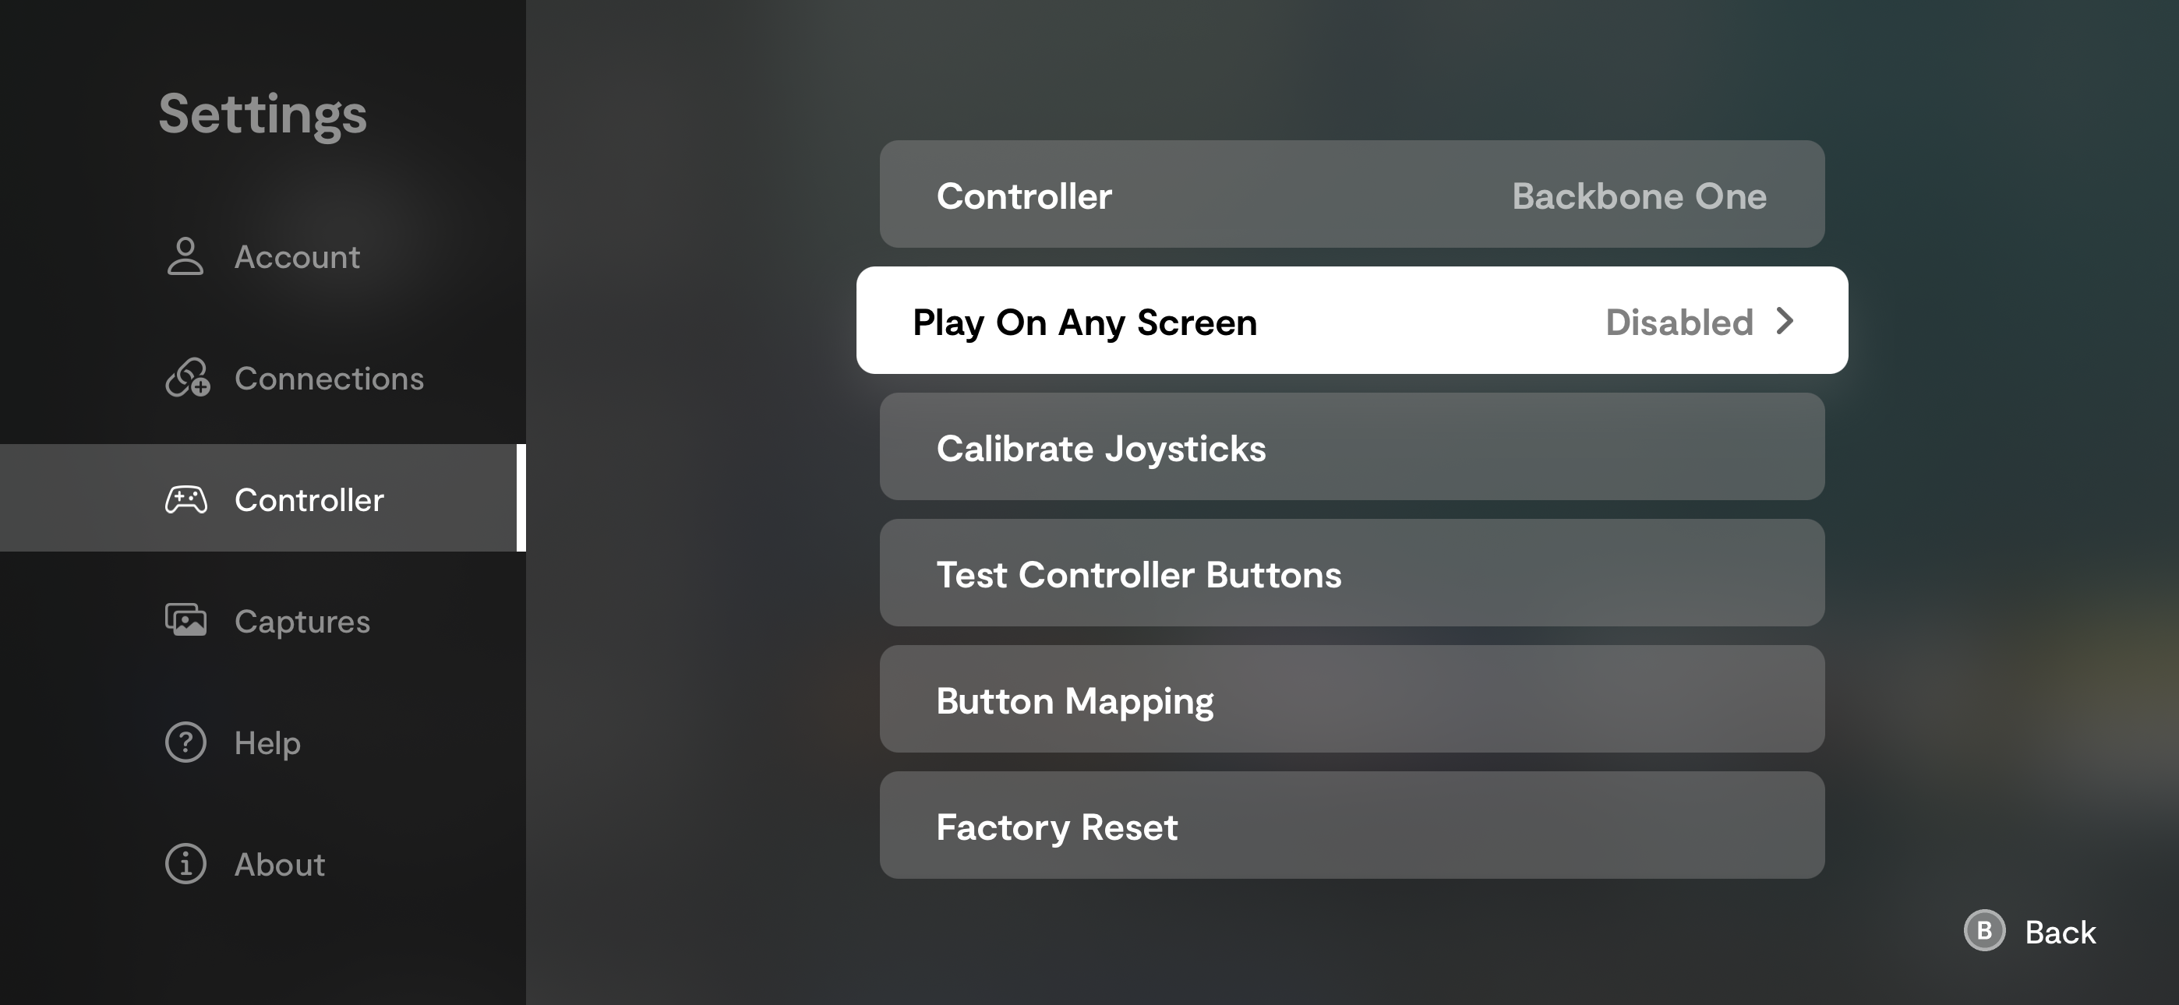The image size is (2179, 1005).
Task: Open the Help menu item
Action: click(267, 743)
